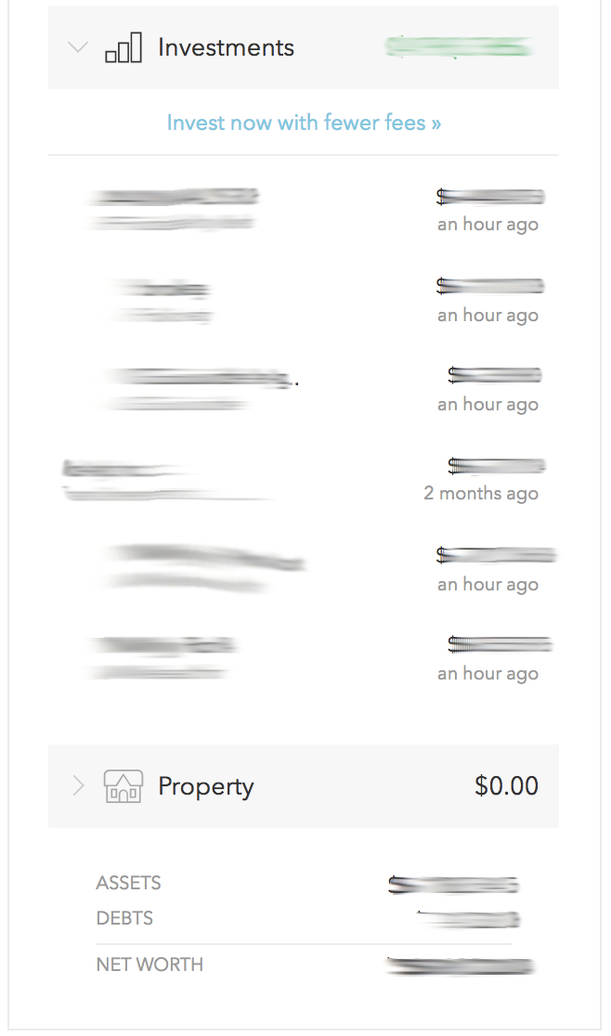Click the 2 months ago timestamp

(481, 493)
